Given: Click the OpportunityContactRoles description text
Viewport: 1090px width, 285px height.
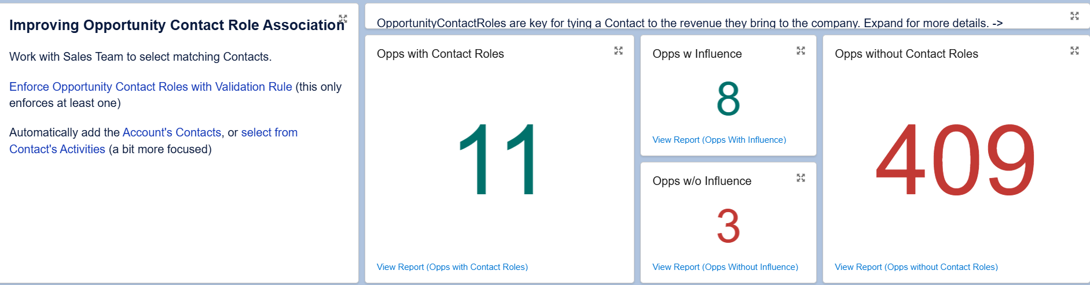Looking at the screenshot, I should [x=689, y=23].
